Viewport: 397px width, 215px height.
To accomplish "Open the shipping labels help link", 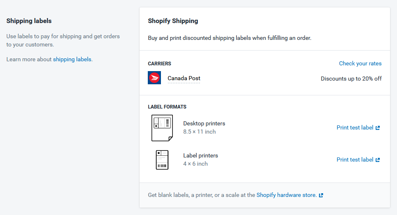I will click(x=72, y=59).
